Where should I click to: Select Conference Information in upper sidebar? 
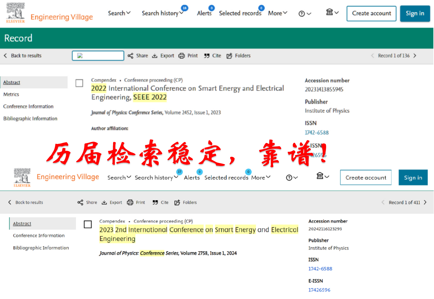(x=28, y=107)
